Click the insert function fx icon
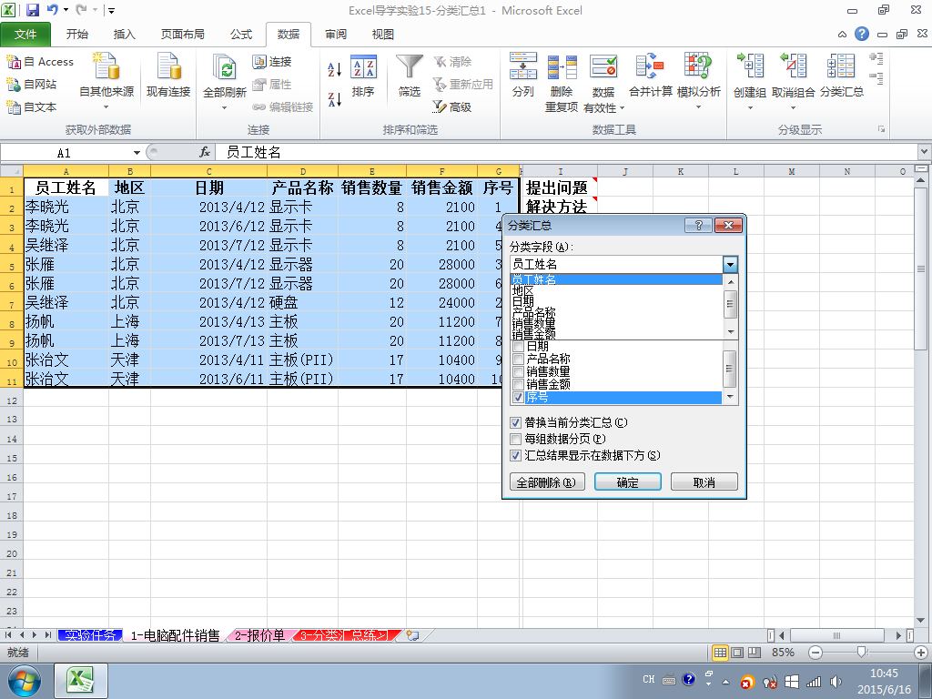The image size is (932, 699). tap(205, 152)
